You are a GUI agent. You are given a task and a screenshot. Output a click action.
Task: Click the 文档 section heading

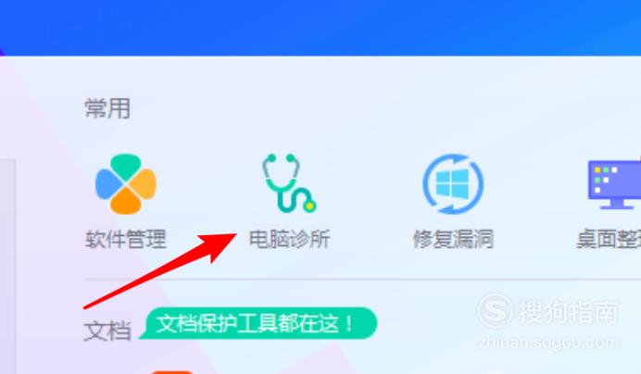click(107, 330)
